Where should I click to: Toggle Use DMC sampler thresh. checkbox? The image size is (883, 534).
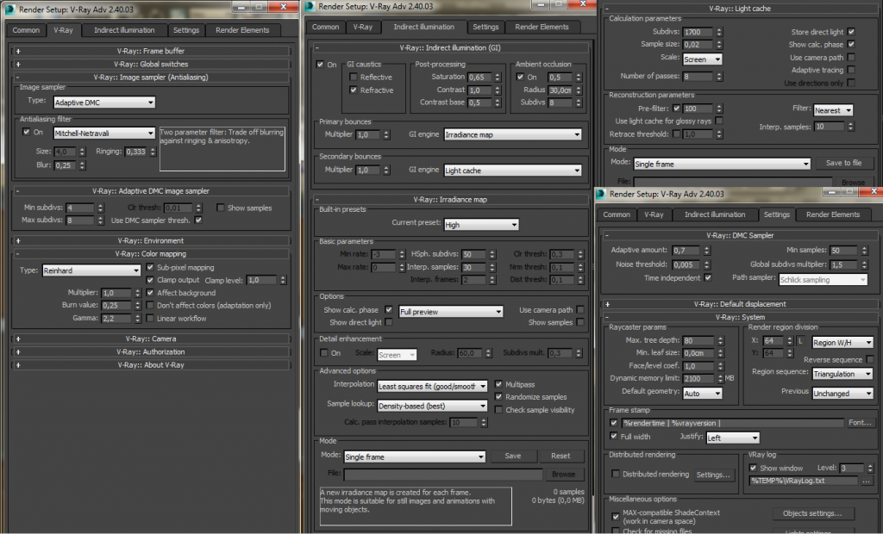198,220
